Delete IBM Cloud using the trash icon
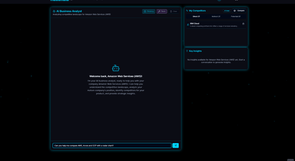 [x=243, y=24]
